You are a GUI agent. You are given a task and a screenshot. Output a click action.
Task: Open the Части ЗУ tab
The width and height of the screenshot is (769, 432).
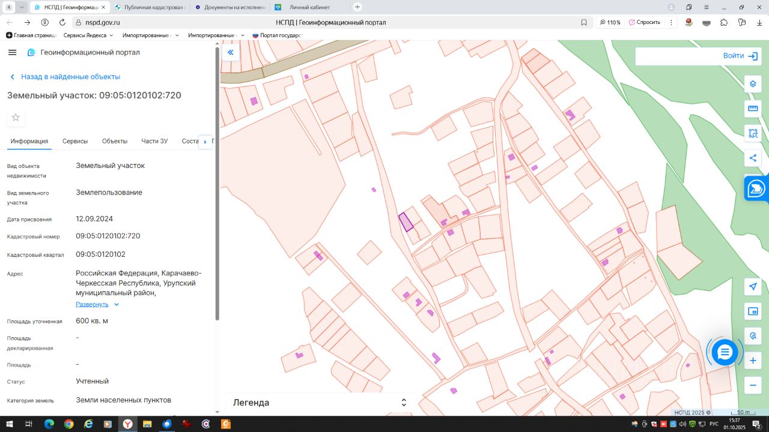154,141
